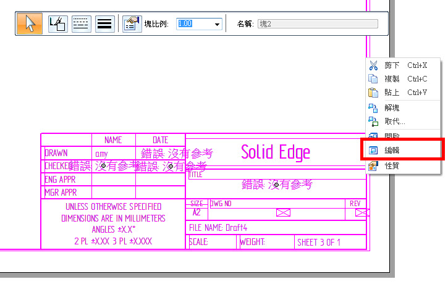Click the 'ANGLES ±X.X°' text
Image resolution: width=448 pixels, height=287 pixels.
click(114, 230)
